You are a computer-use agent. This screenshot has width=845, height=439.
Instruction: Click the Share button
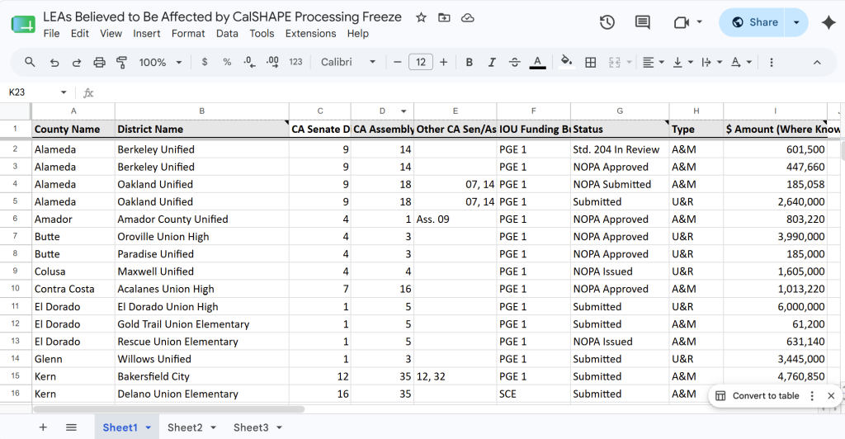coord(753,22)
